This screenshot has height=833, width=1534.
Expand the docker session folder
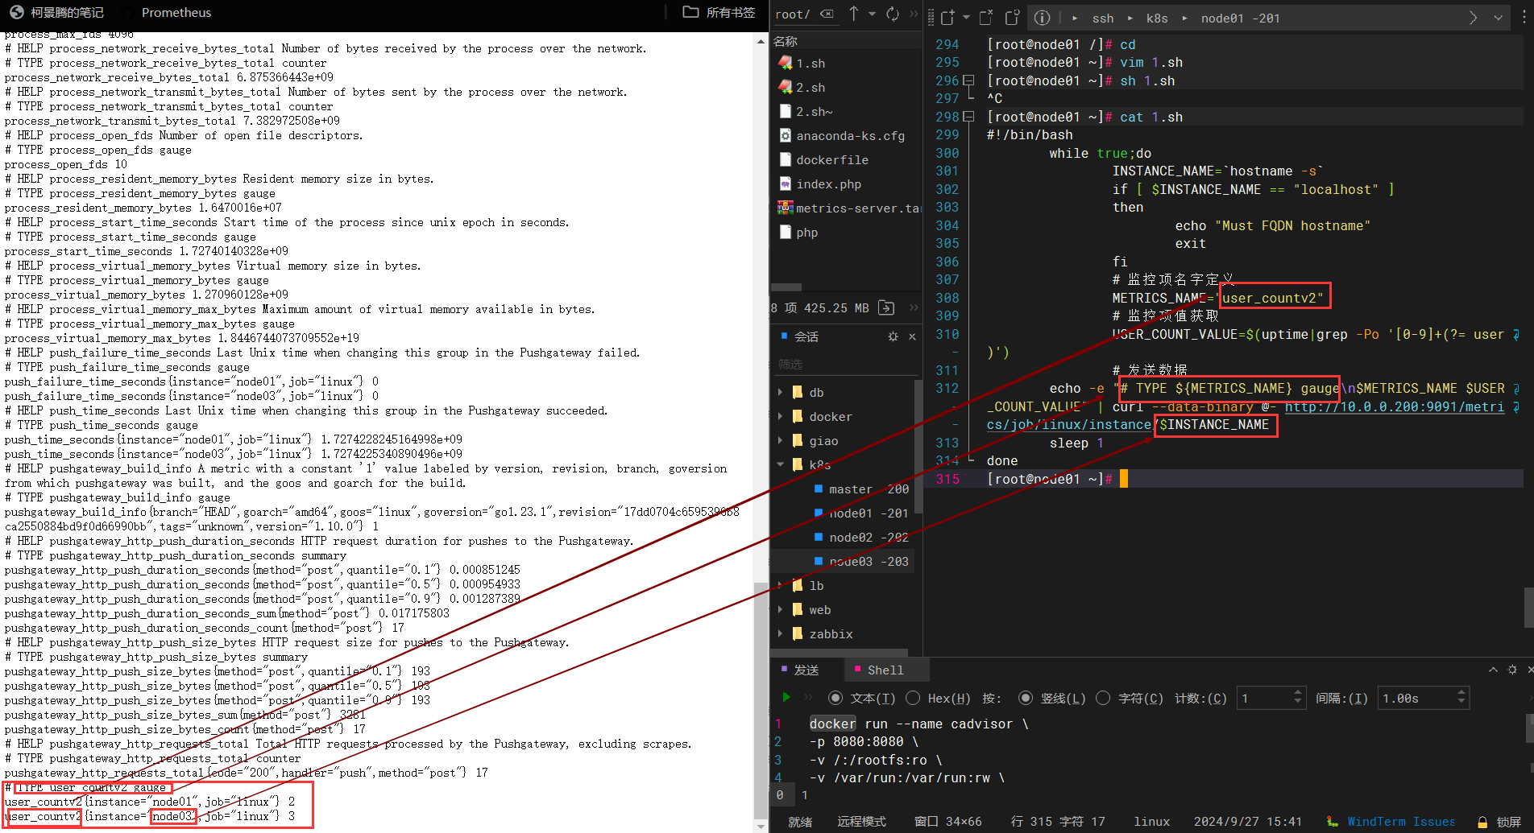click(780, 417)
